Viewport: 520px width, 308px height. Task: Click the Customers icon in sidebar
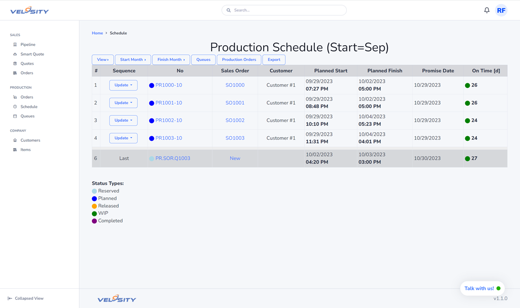point(15,140)
